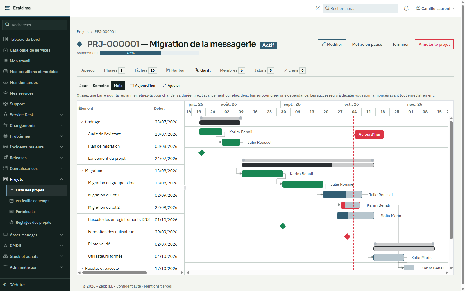
Task: Click the top Rechercher field in the header
Action: [x=361, y=8]
